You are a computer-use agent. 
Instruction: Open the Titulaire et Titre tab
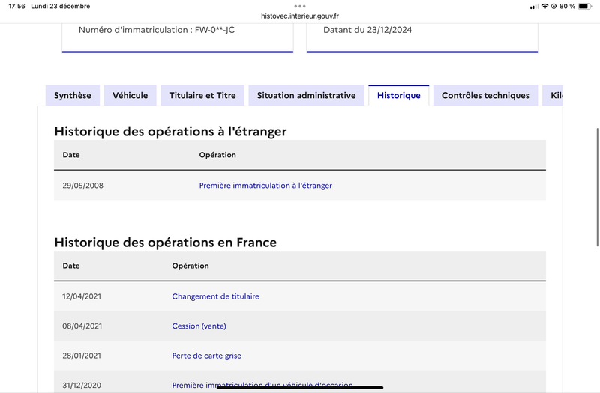click(202, 96)
